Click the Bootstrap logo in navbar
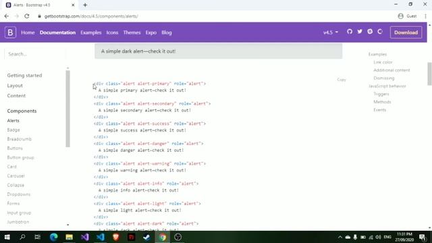This screenshot has height=243, width=432. coord(10,32)
